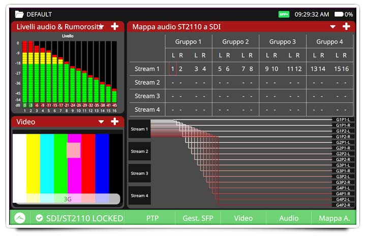Click the 0 dB value under channel 1

(24, 105)
